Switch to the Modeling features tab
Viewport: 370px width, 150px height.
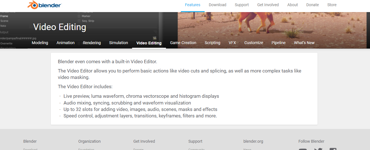click(40, 43)
